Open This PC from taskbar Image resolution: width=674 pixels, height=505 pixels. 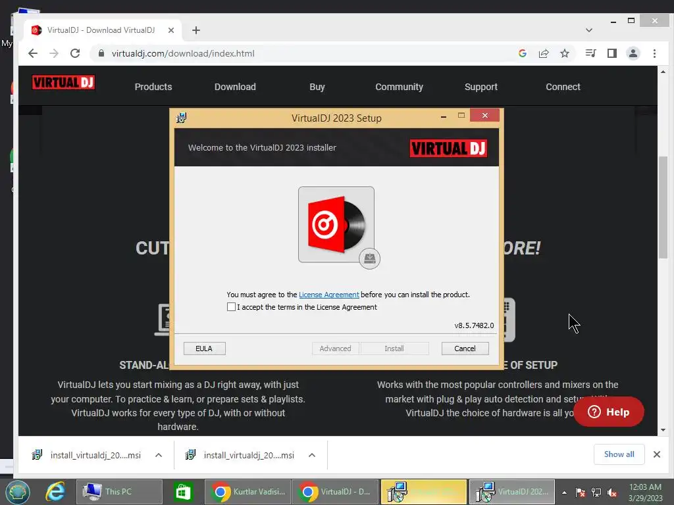coord(119,492)
